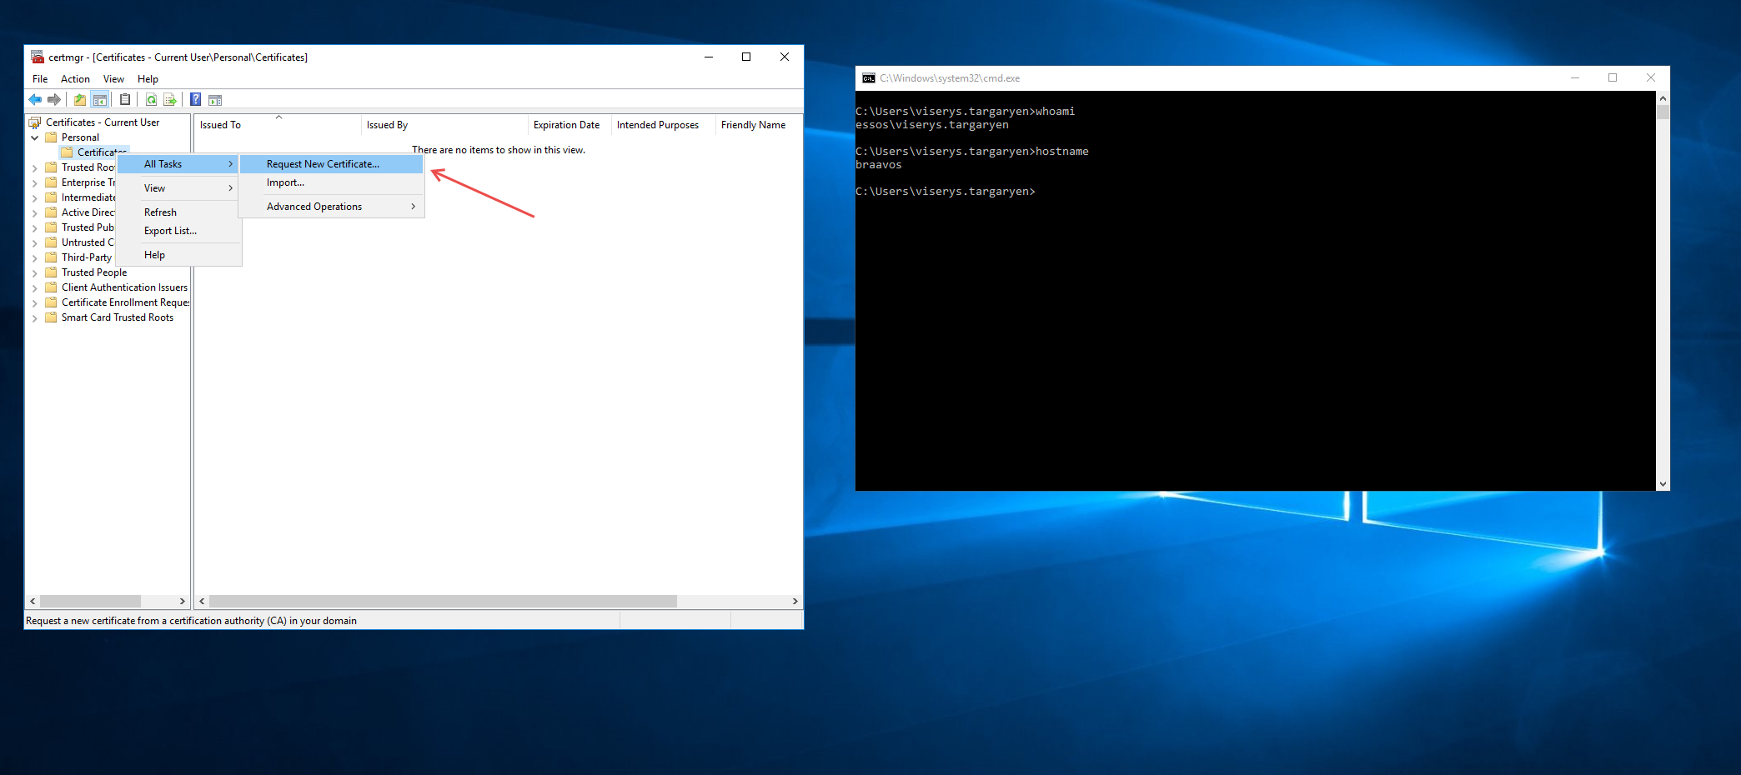
Task: Click the cmd window scroll up arrow
Action: click(x=1663, y=98)
